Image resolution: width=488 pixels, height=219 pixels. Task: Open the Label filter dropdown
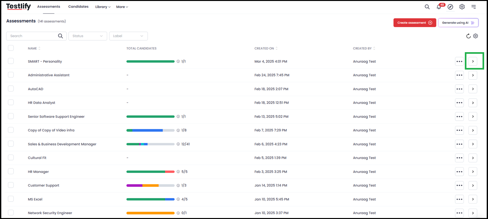[x=128, y=36]
